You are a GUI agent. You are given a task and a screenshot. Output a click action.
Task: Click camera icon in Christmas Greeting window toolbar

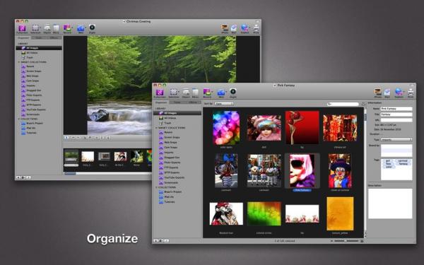click(x=92, y=28)
